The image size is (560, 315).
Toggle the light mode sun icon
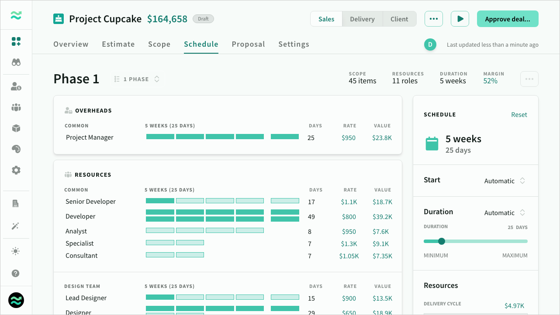pos(16,251)
